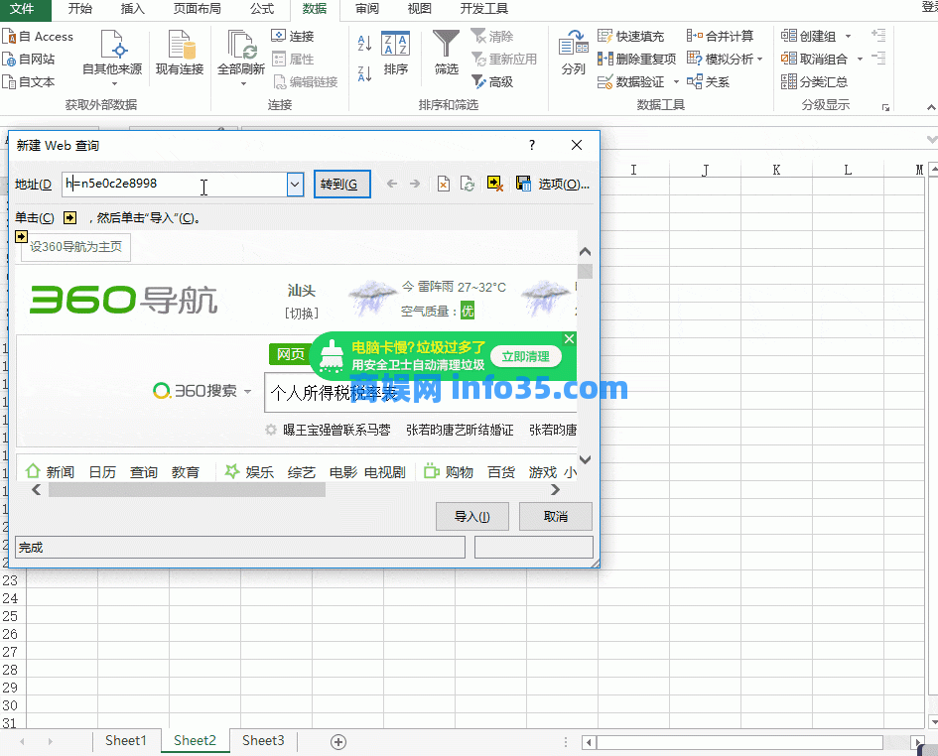Click 立即清理 button in ad banner
Image resolution: width=938 pixels, height=756 pixels.
coord(525,356)
